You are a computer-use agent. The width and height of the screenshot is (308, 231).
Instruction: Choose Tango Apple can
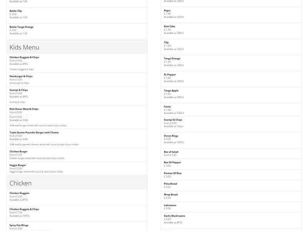pyautogui.click(x=231, y=94)
